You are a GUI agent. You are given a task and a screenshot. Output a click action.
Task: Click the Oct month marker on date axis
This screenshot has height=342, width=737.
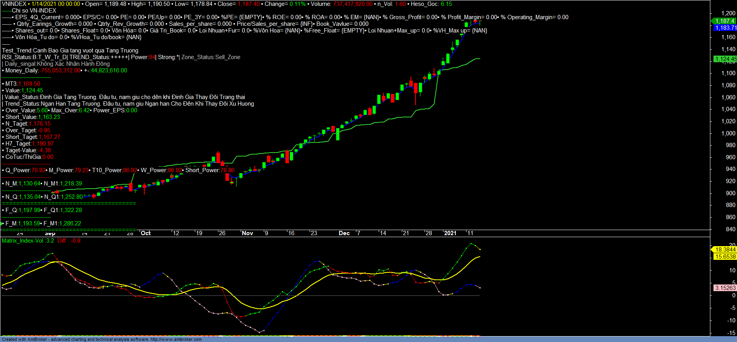[x=145, y=233]
